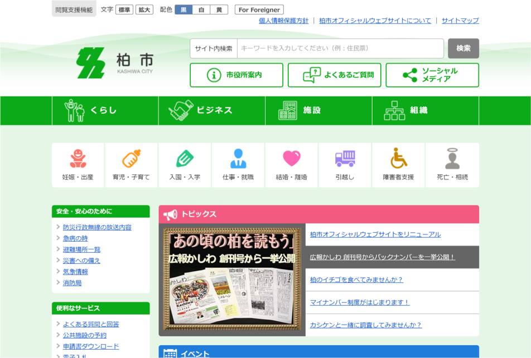
Task: Open 柏市オフィシャルウェブサイトについて link
Action: click(x=375, y=21)
